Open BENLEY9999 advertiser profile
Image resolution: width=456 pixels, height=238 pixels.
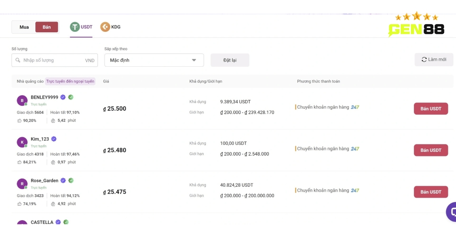click(45, 97)
